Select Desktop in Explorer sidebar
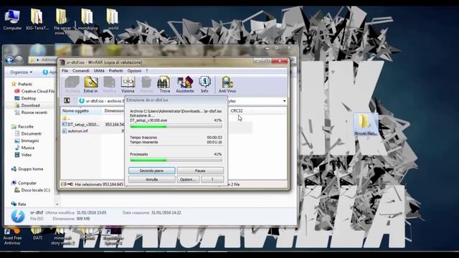 pos(26,98)
